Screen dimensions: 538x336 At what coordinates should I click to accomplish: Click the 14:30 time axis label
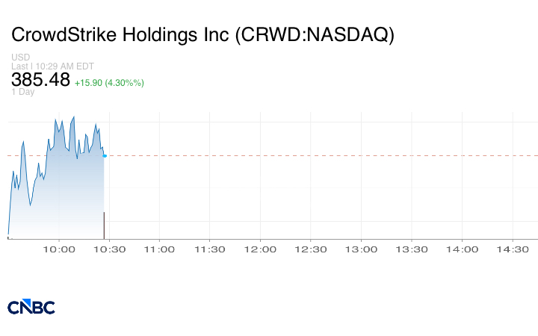(512, 250)
